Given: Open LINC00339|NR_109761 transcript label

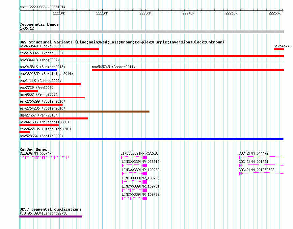Looking at the screenshot, I should [x=141, y=186].
